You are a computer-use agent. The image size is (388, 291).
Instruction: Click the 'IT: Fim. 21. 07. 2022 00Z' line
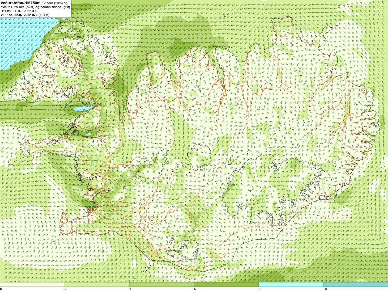click(19, 11)
